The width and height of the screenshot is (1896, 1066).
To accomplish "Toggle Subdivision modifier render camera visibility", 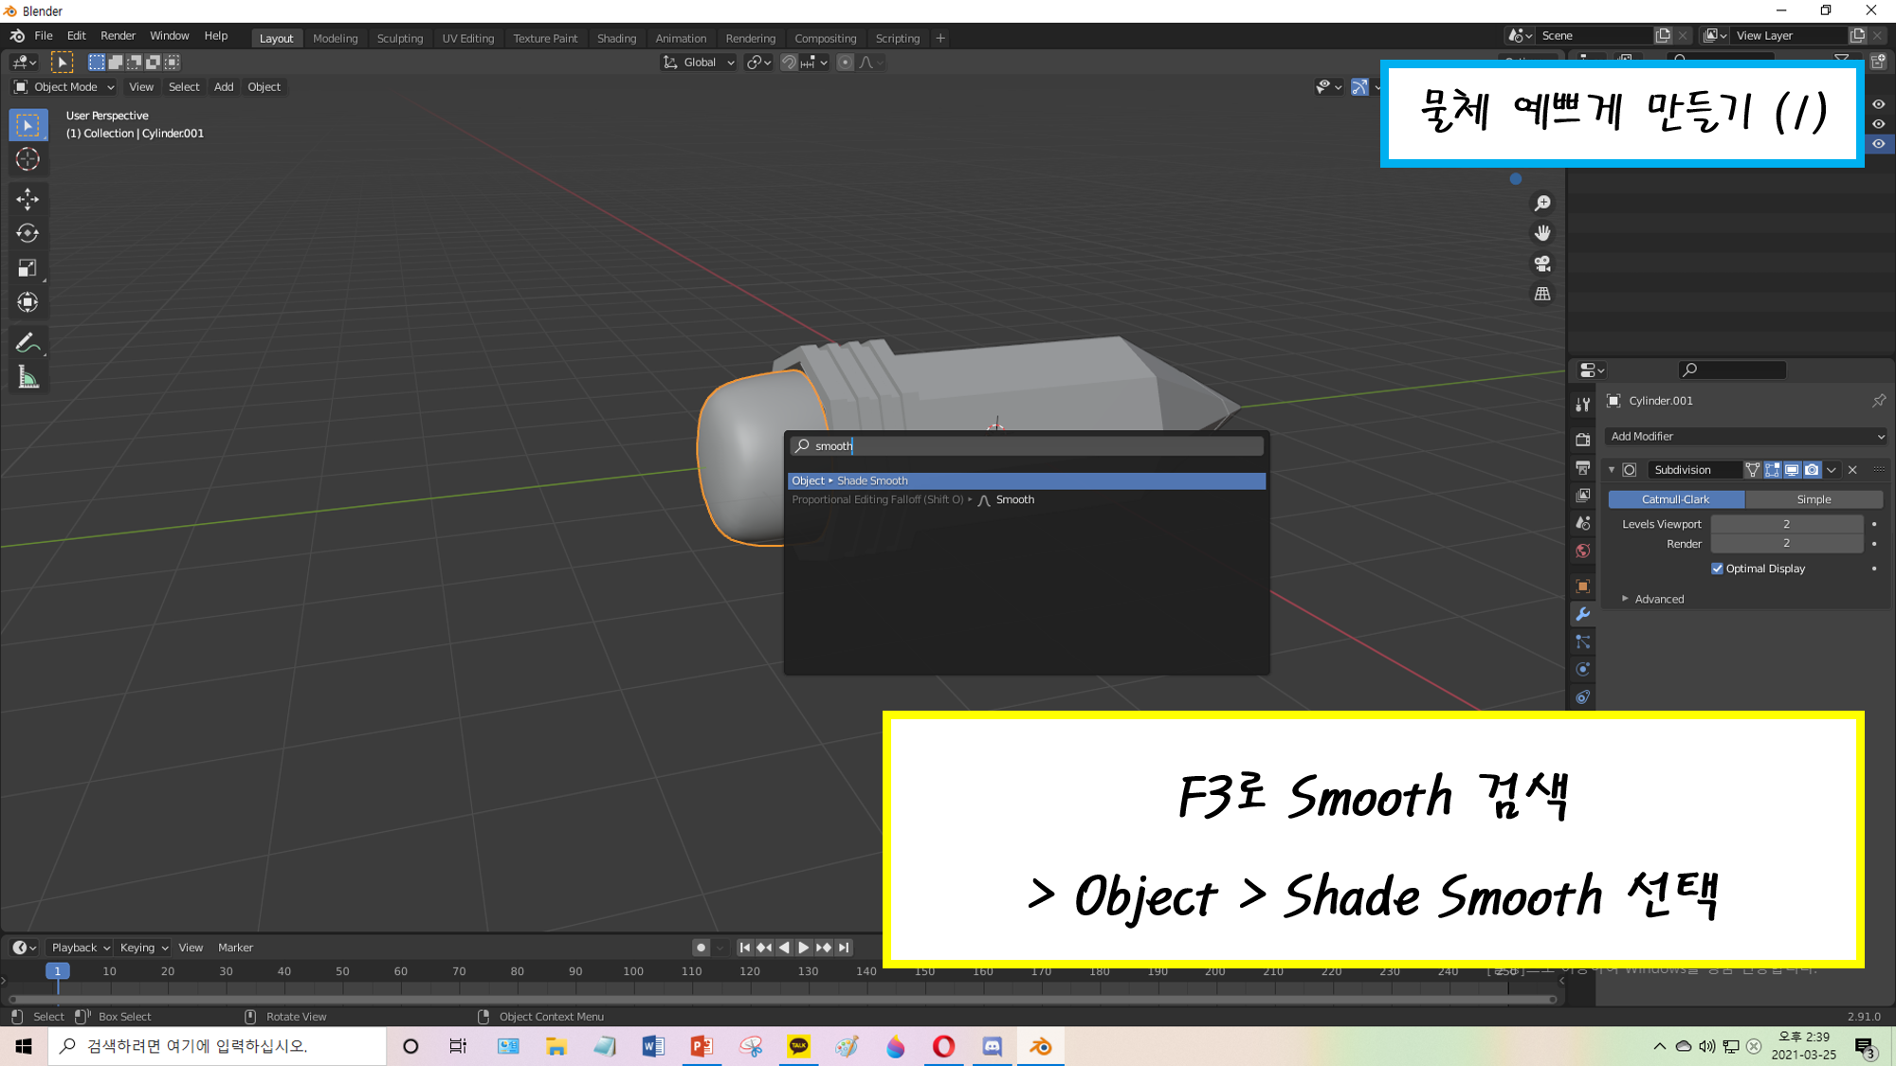I will (1812, 470).
